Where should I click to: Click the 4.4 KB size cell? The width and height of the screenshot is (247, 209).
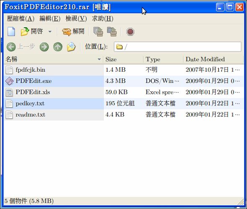(x=115, y=115)
